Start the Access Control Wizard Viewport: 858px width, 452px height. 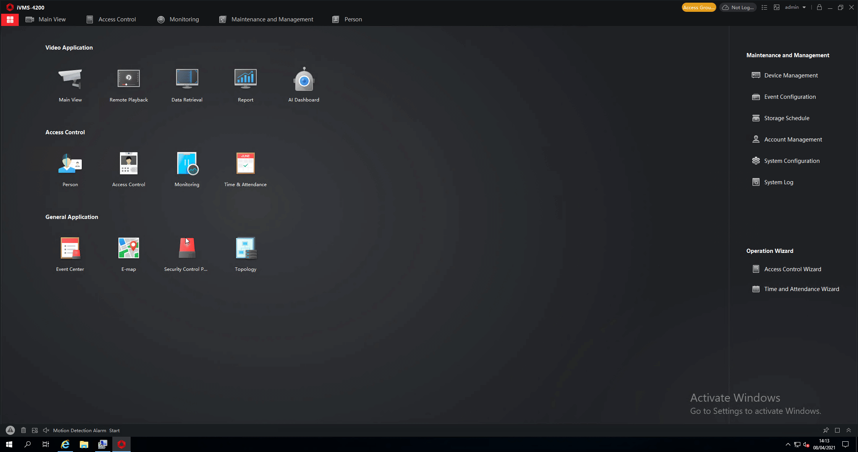[792, 269]
